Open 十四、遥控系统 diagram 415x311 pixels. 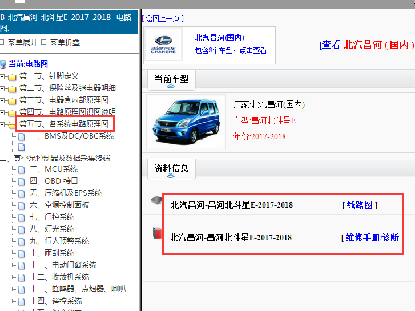point(55,301)
